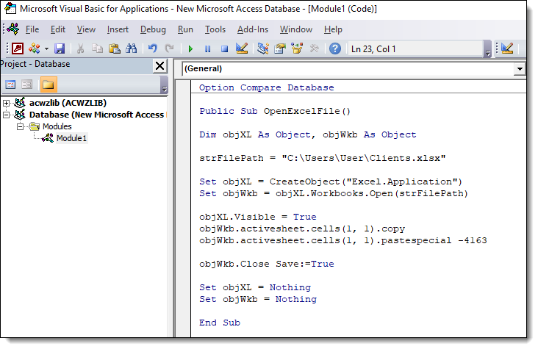Switch Project panel to View Code
Viewport: 538px width, 349px height.
10,84
